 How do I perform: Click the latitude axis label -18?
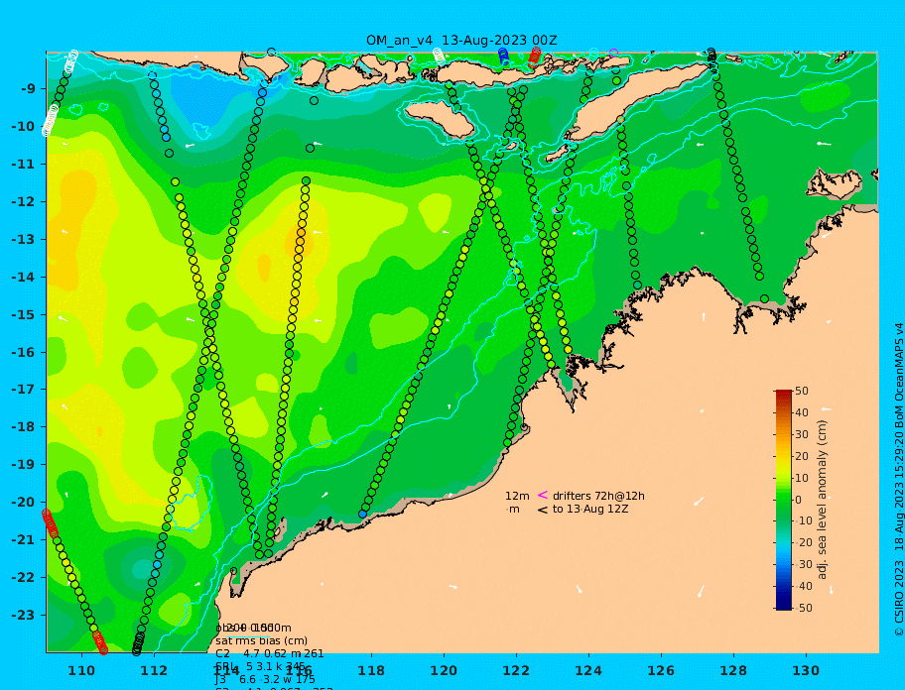tap(24, 427)
